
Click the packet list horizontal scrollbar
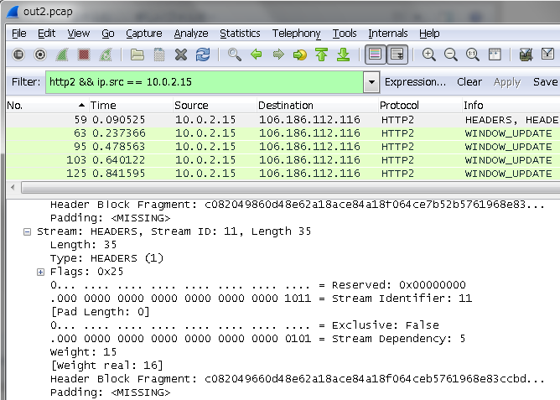coord(286,188)
